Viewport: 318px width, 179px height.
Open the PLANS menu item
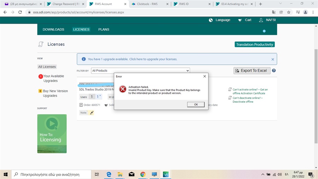[104, 29]
